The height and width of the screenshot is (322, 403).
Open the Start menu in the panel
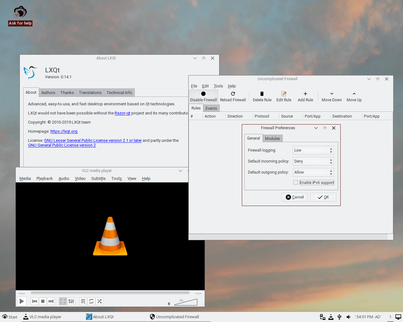click(10, 317)
